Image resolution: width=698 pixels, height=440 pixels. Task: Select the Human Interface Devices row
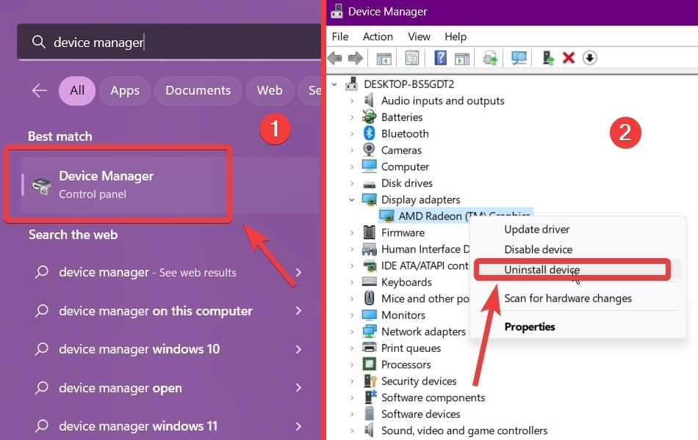point(415,249)
